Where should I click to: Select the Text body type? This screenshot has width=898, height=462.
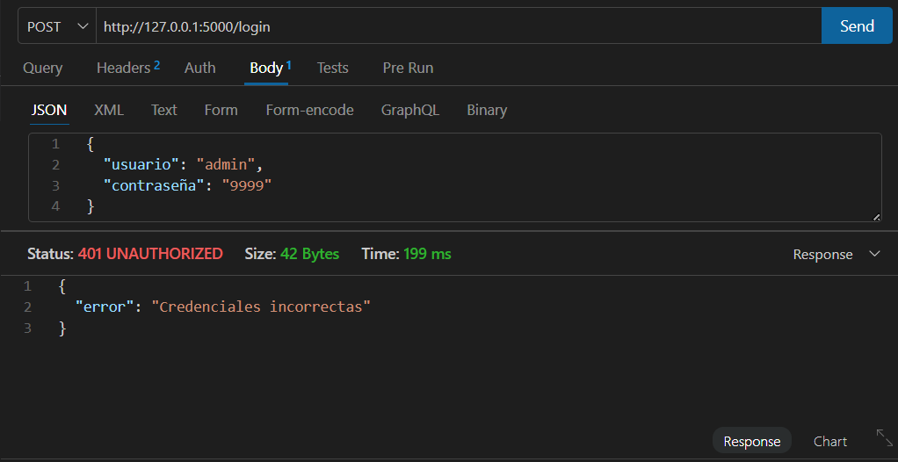click(163, 110)
